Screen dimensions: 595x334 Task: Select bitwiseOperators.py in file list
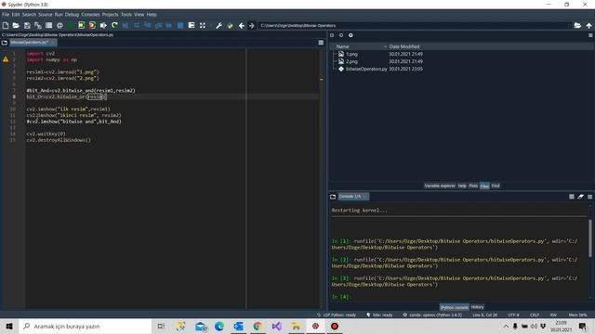tap(363, 69)
